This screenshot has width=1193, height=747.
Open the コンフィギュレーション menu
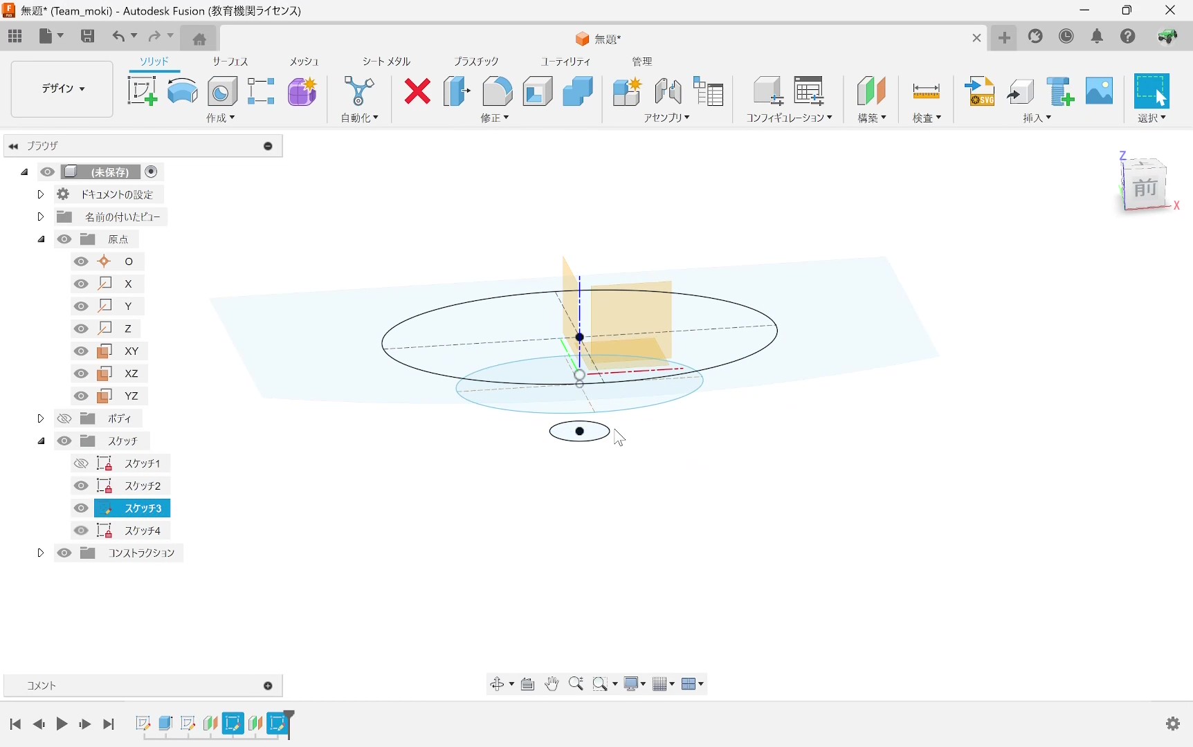[x=790, y=118]
